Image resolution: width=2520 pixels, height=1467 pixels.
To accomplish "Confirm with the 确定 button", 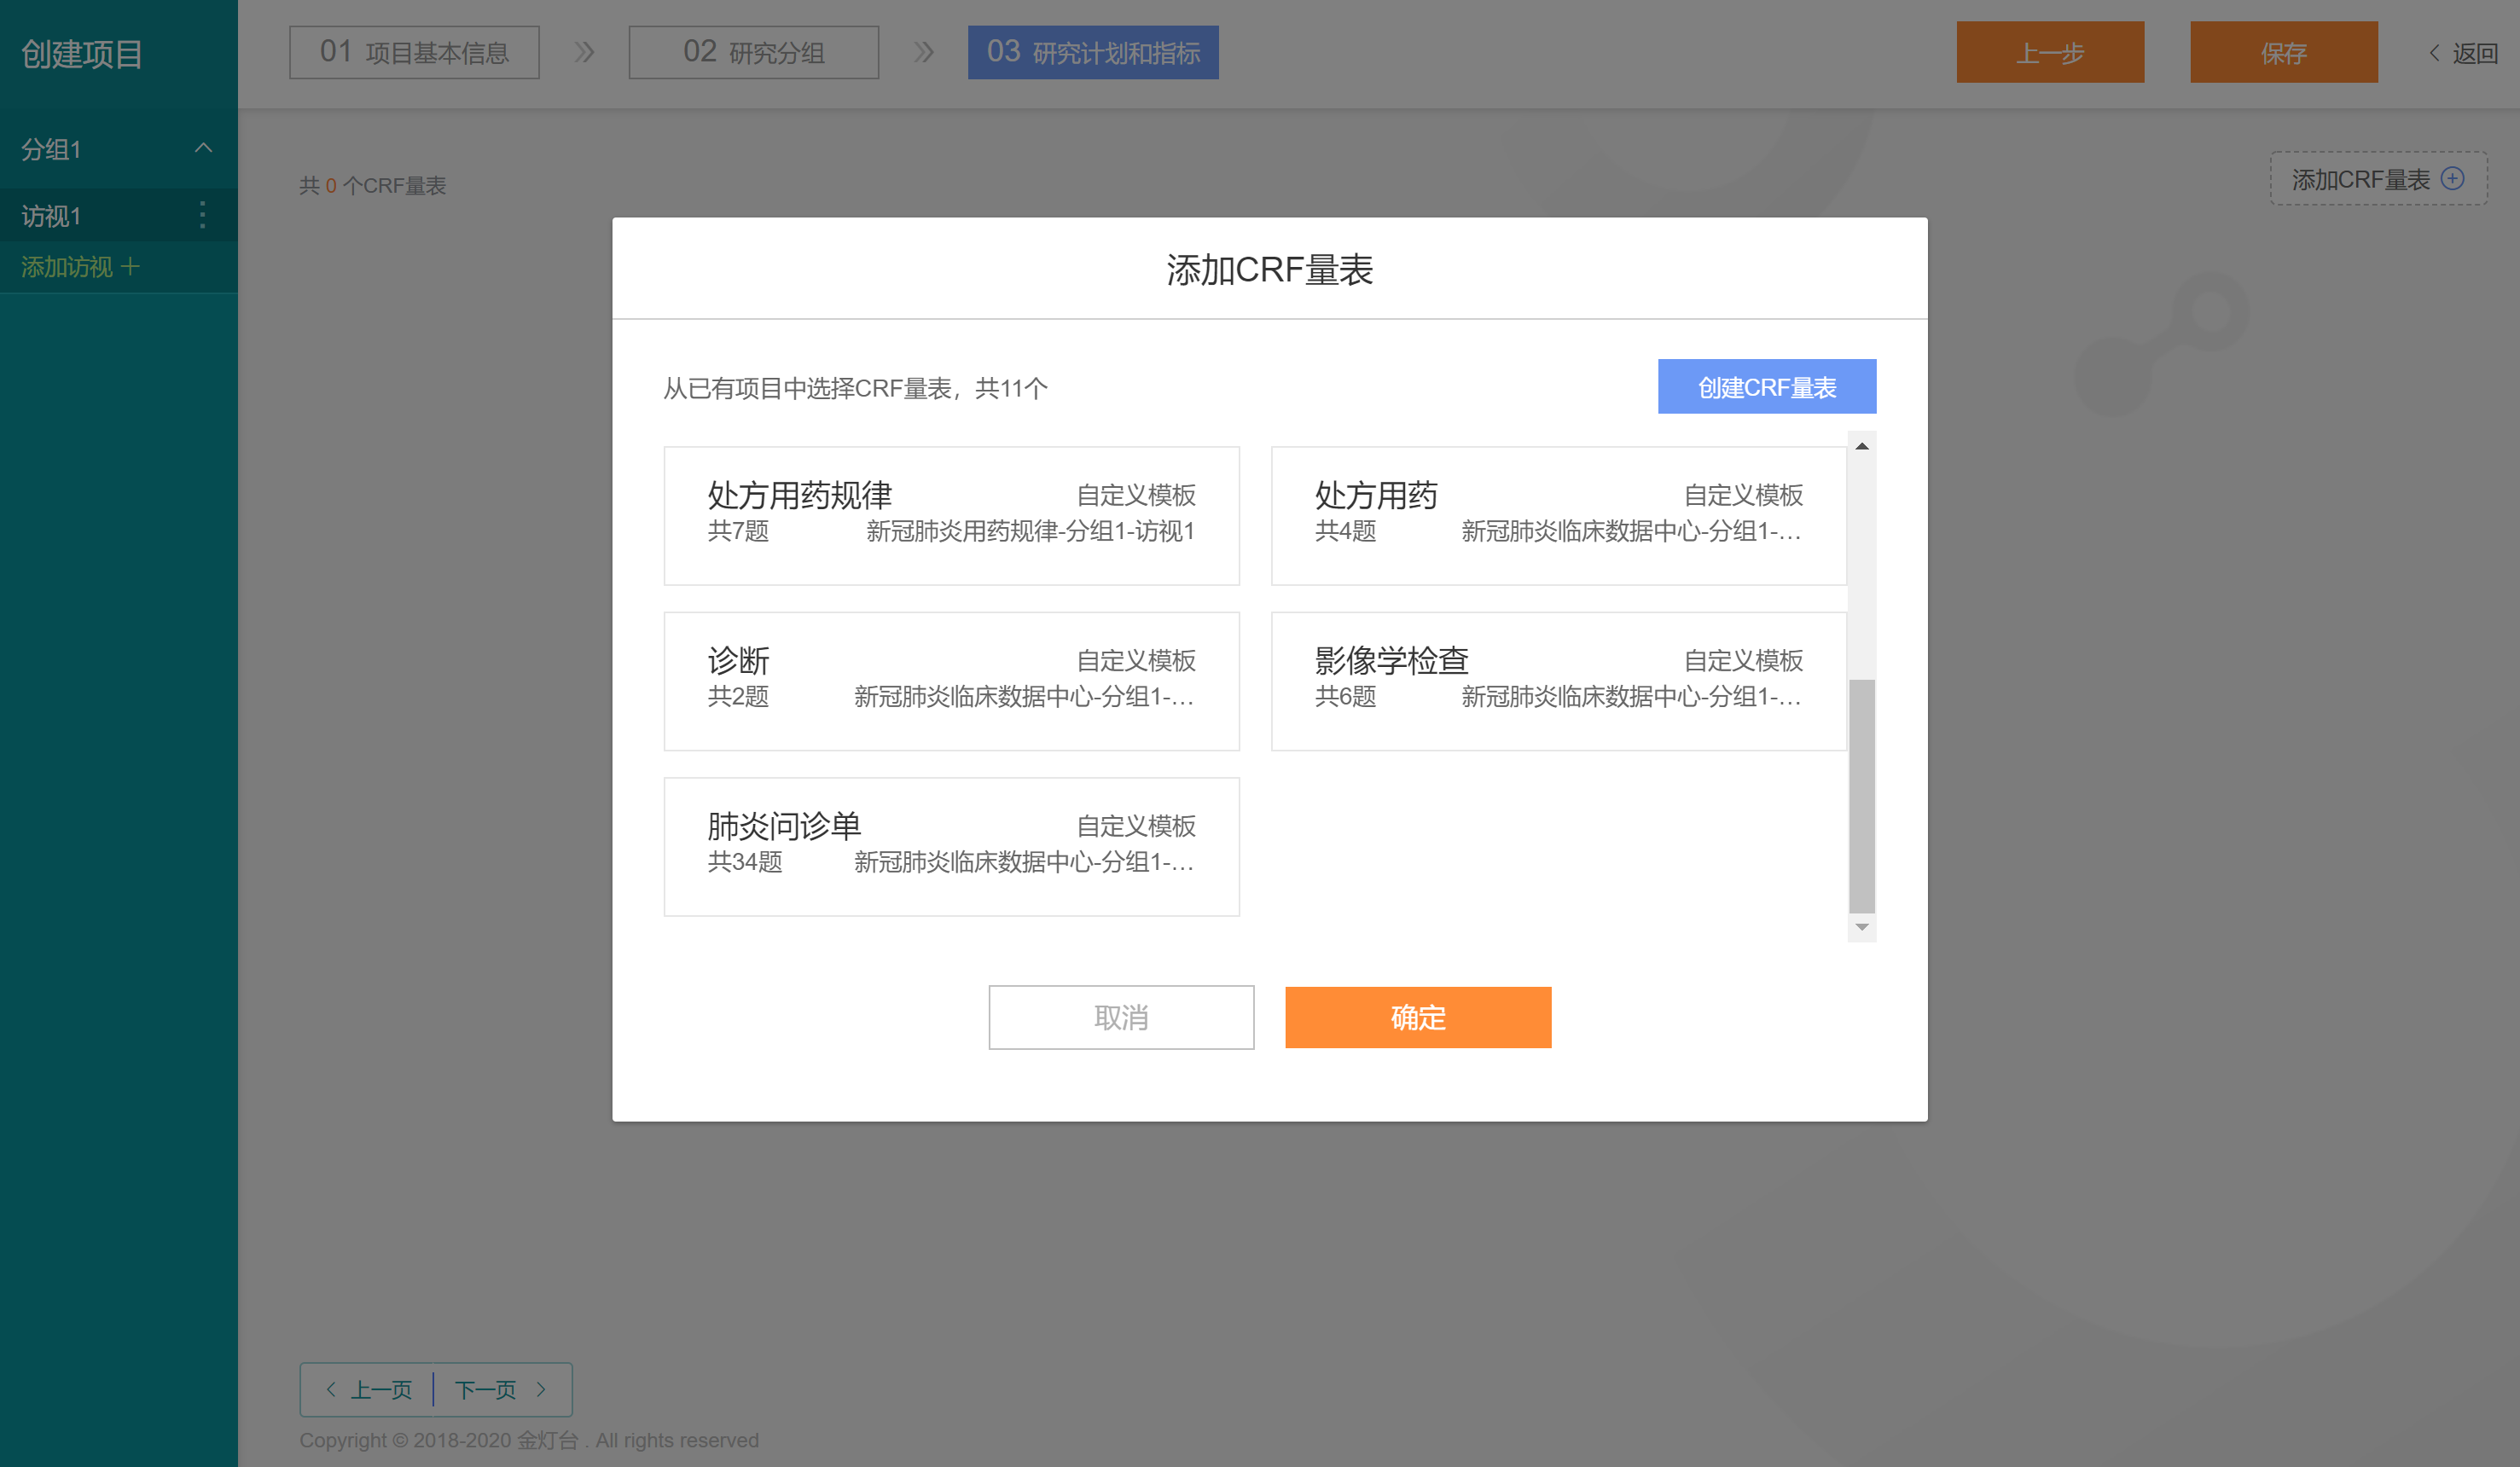I will [x=1417, y=1017].
